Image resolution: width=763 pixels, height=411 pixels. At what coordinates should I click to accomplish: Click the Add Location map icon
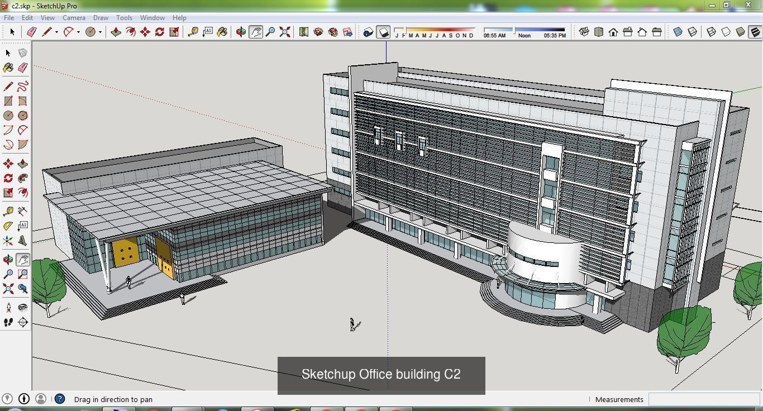click(303, 32)
